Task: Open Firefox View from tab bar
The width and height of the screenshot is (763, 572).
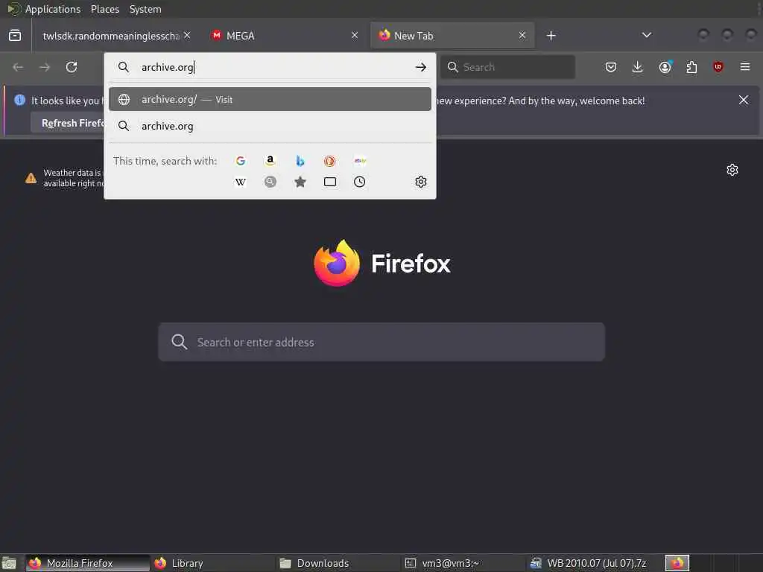Action: coord(15,36)
